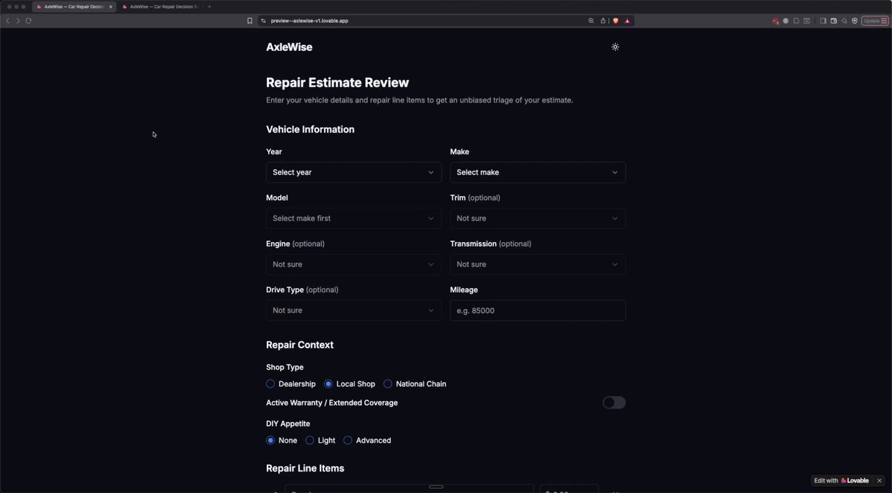Open Leo AI sparkle icon

pyautogui.click(x=844, y=21)
